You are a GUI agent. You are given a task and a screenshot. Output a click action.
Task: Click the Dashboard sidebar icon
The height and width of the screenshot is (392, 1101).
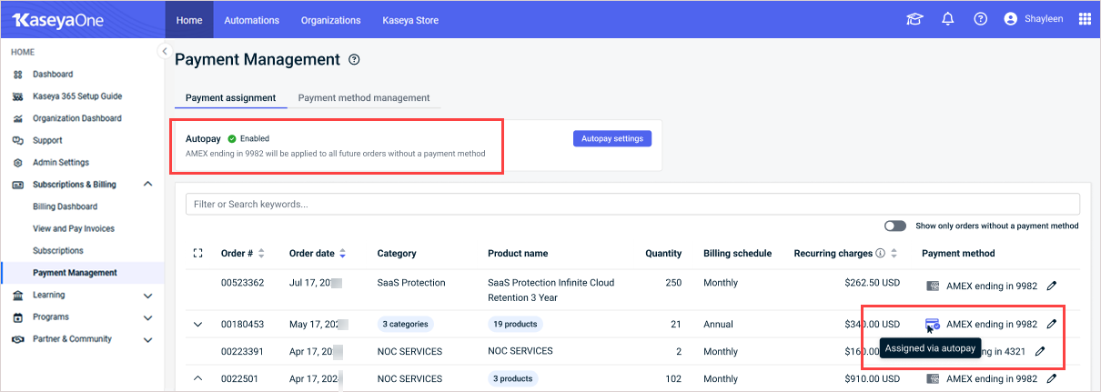[17, 75]
